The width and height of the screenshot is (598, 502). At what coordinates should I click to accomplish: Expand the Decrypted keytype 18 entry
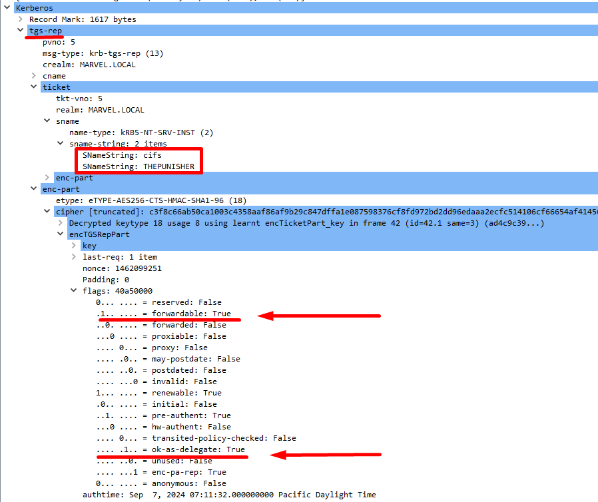tap(61, 223)
